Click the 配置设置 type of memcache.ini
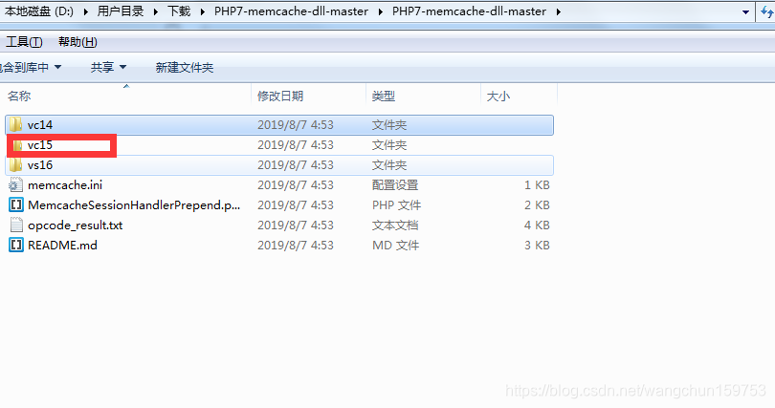 point(395,185)
